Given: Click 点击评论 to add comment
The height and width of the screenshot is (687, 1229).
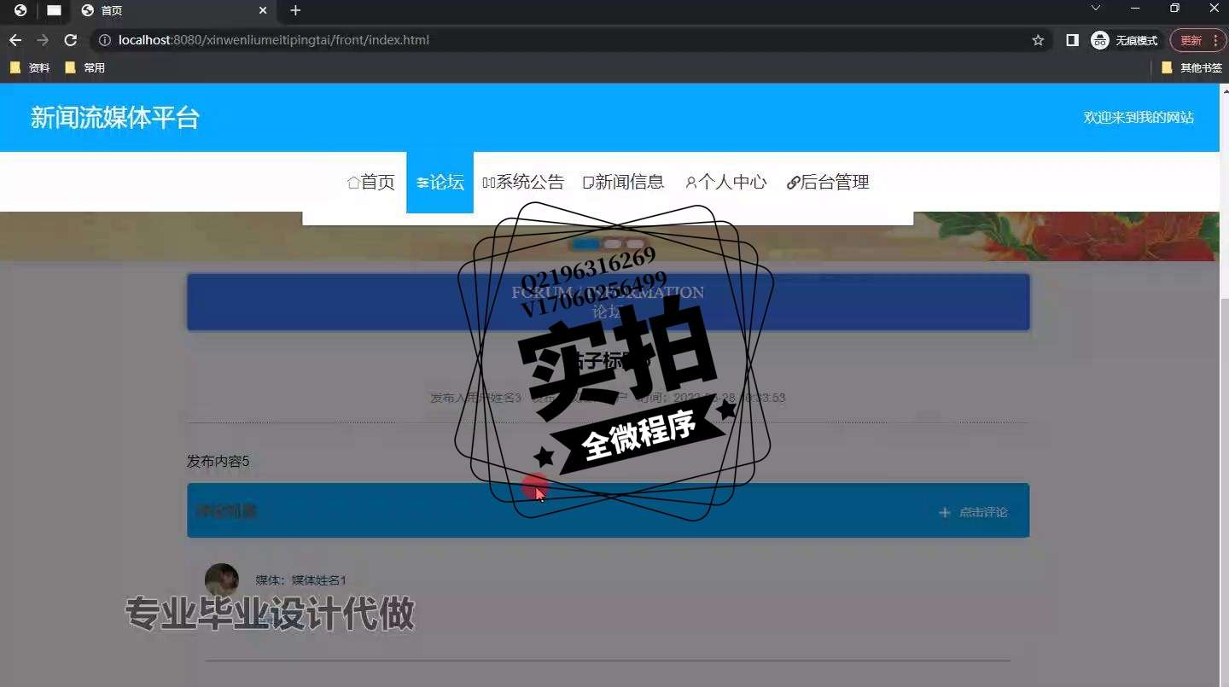Looking at the screenshot, I should coord(974,512).
